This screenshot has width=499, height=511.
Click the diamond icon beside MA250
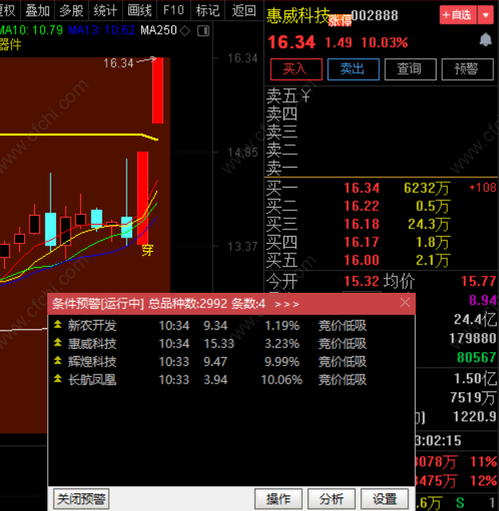(185, 31)
